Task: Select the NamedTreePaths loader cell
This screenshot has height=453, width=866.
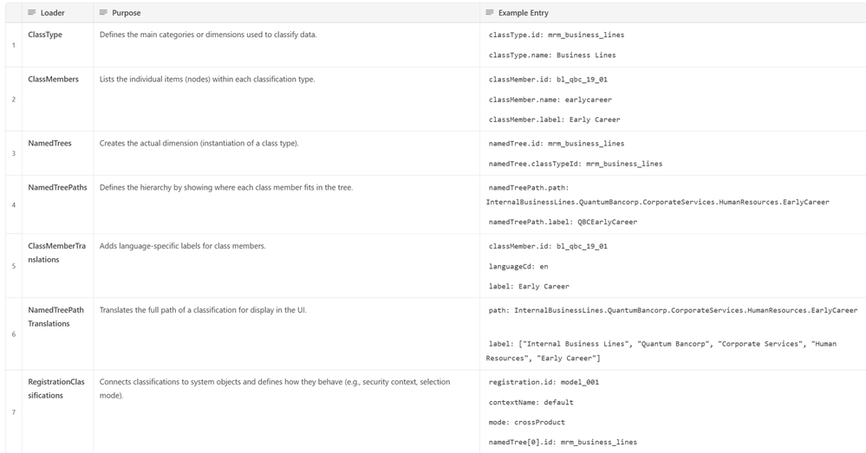Action: pyautogui.click(x=57, y=187)
